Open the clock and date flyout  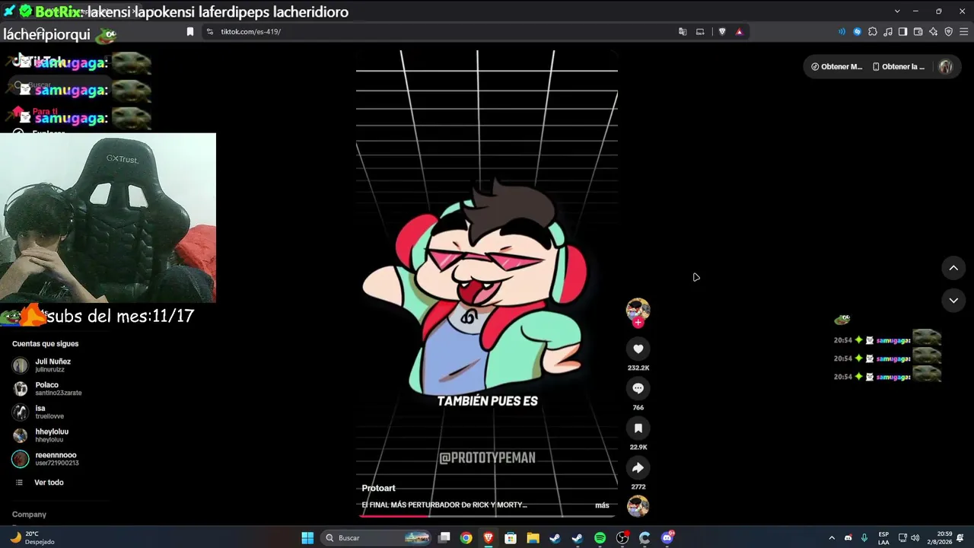point(939,538)
